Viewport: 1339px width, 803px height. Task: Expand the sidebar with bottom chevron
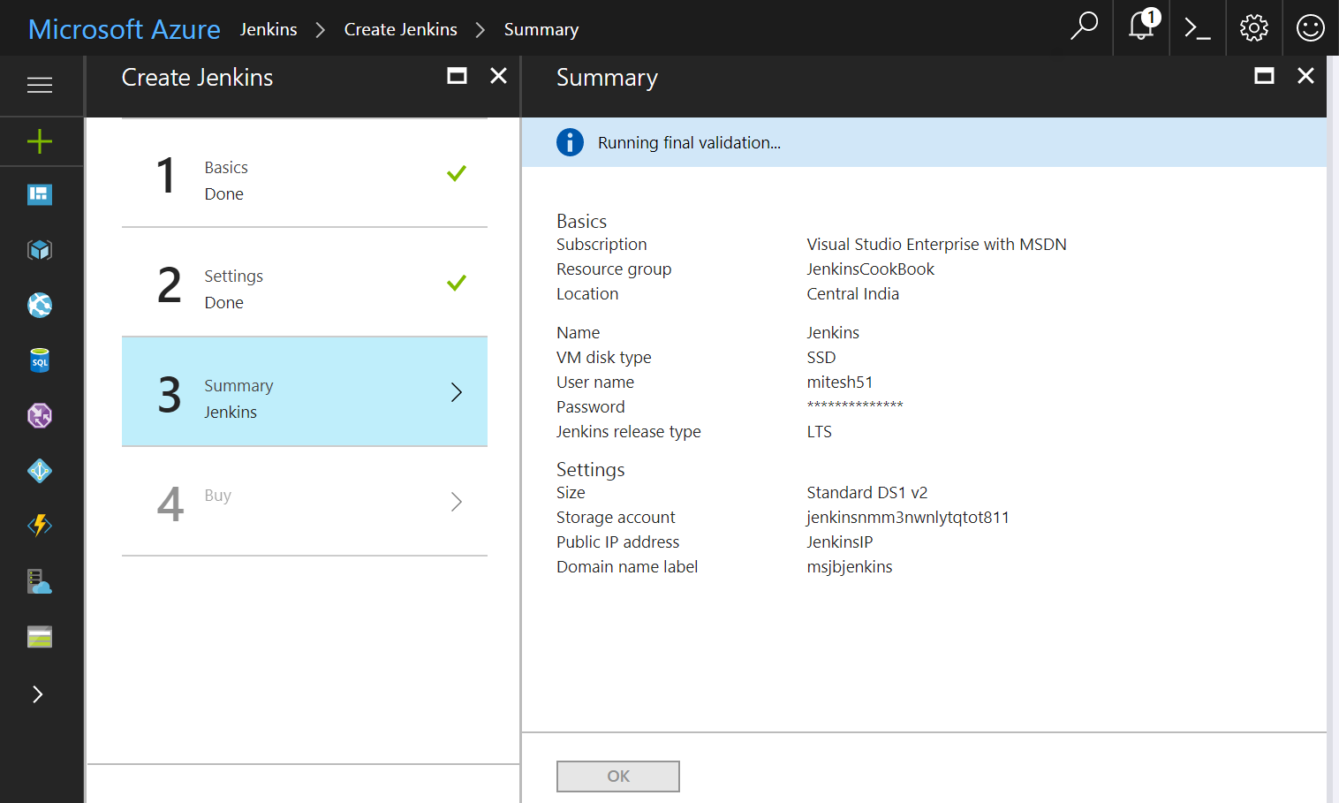(x=38, y=694)
